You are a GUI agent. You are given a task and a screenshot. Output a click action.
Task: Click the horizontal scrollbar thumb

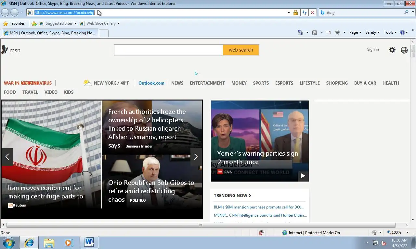pos(201,225)
